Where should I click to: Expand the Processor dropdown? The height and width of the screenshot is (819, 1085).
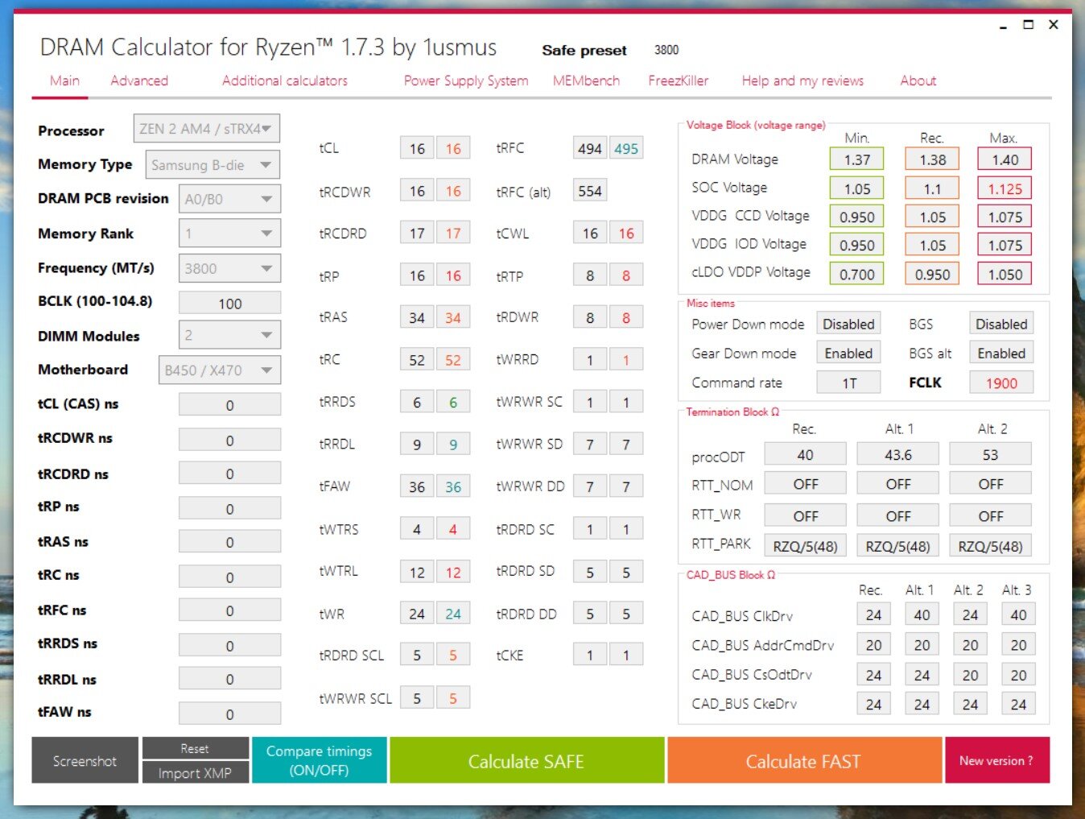[x=207, y=129]
